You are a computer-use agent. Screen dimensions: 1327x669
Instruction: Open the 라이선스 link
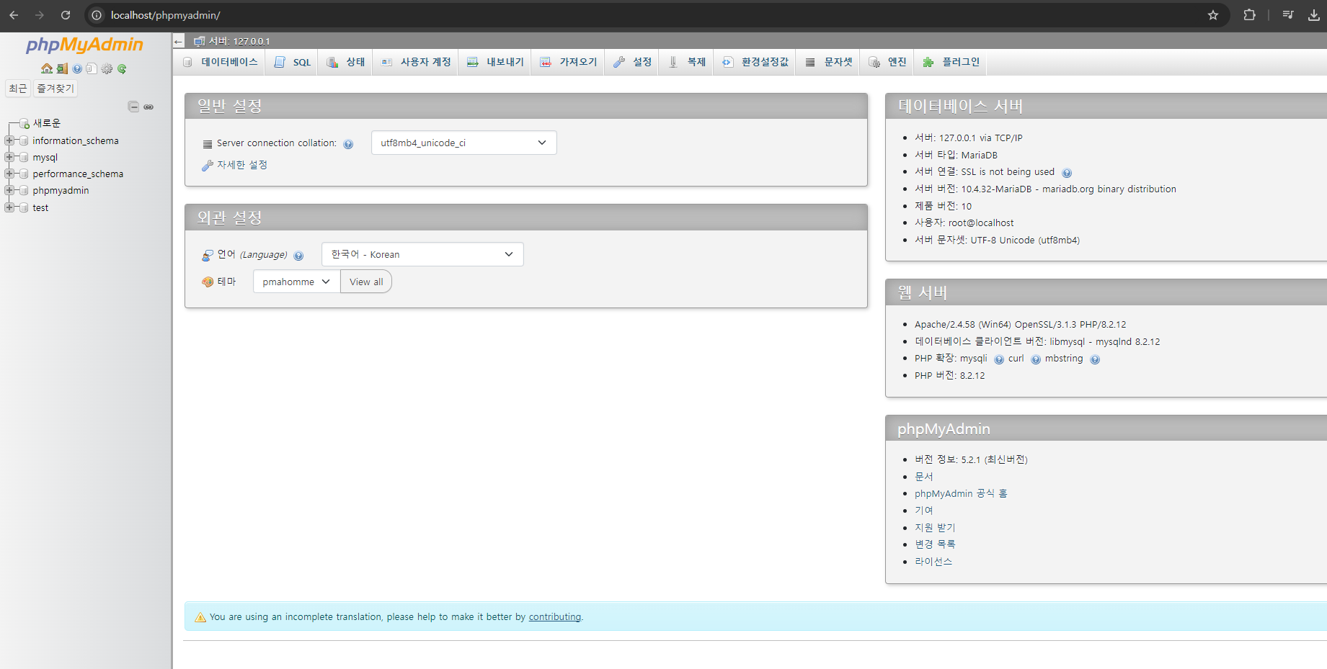[x=933, y=562]
